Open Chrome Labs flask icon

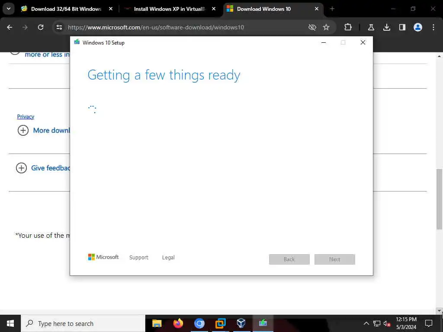pos(371,27)
